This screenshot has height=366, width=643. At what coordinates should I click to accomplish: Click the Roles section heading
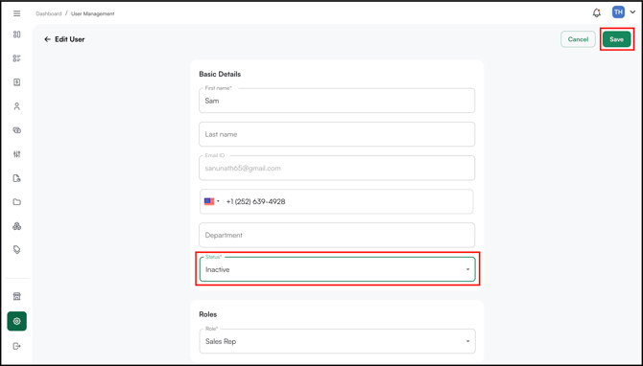tap(208, 314)
